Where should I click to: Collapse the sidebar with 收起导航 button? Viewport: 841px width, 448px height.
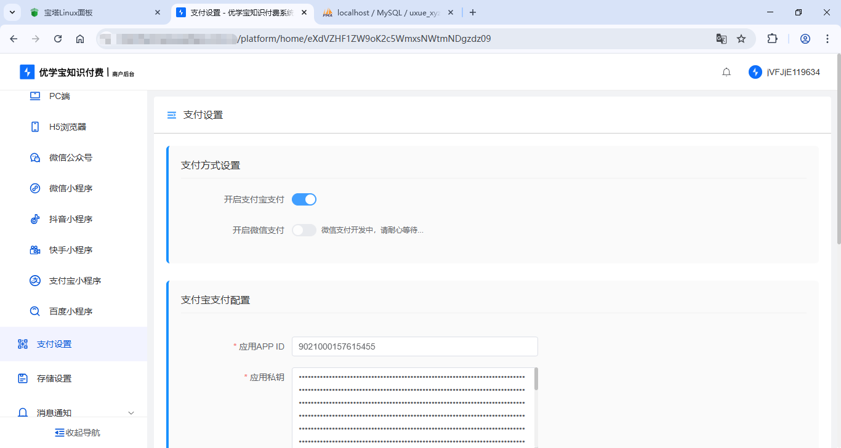78,433
